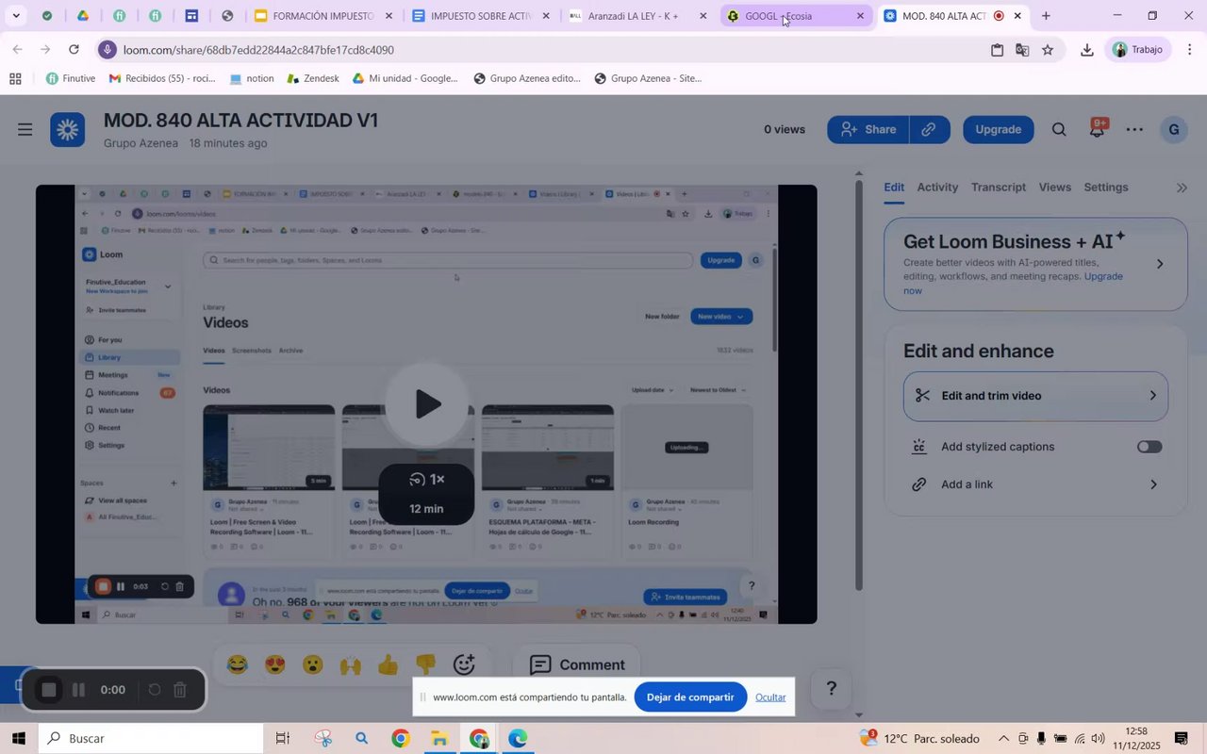This screenshot has width=1207, height=754.
Task: Open the Chrome three-dot menu
Action: pyautogui.click(x=1190, y=50)
